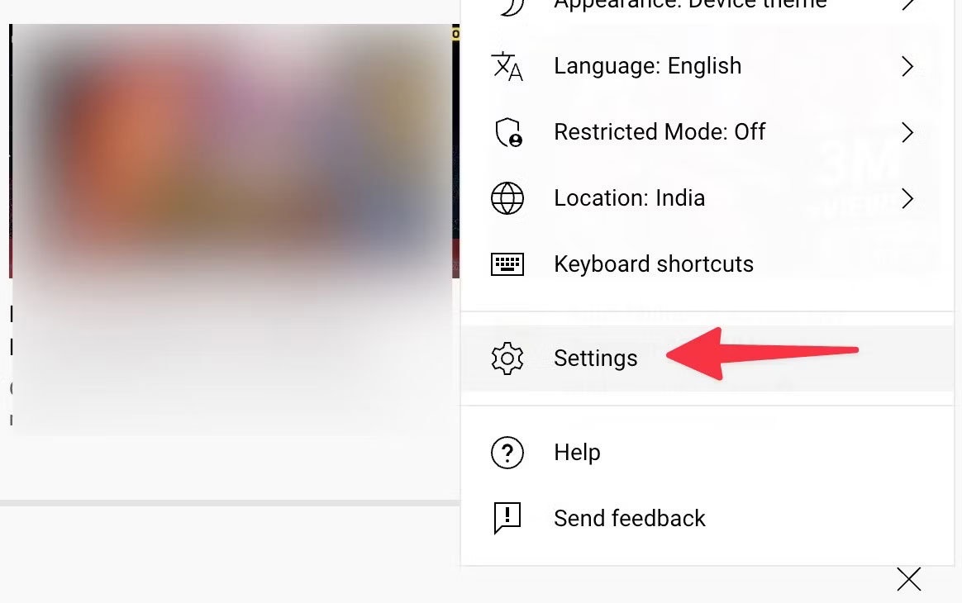Select Location: India menu entry
Screen dimensions: 962x603
(x=707, y=198)
